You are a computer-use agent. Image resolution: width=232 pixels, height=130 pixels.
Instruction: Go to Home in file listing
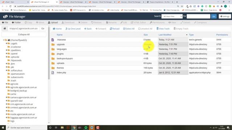[x=57, y=29]
